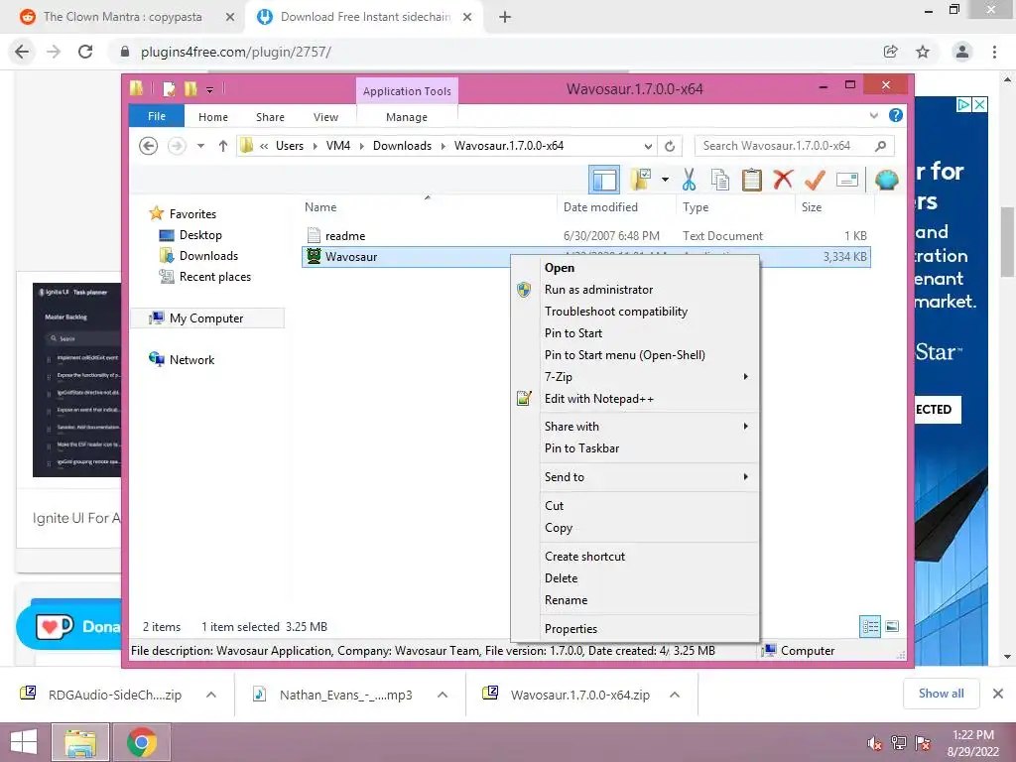
Task: Open a new Chrome tab
Action: coord(505,17)
